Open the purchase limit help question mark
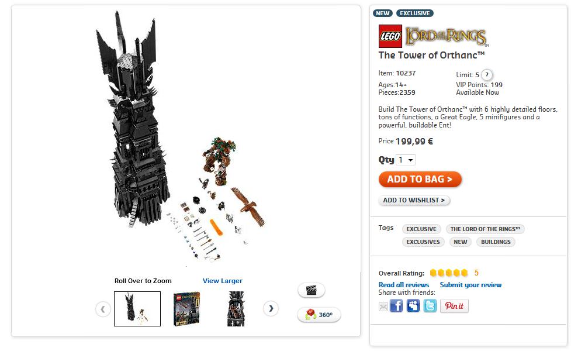This screenshot has height=351, width=571. (x=487, y=75)
